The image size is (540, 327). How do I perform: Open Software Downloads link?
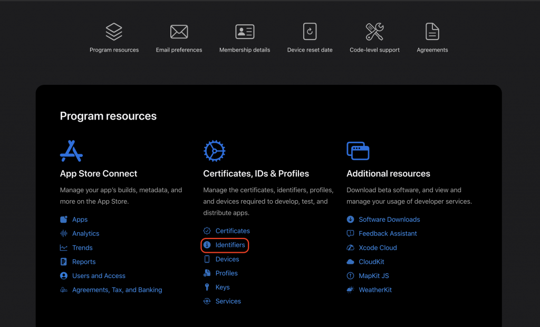point(389,220)
